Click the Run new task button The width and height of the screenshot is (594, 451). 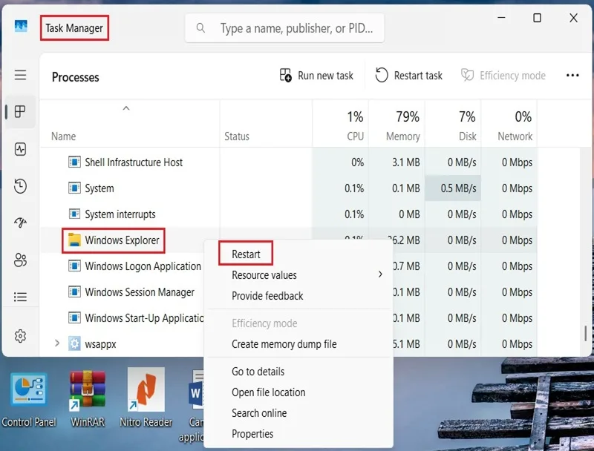(x=316, y=76)
